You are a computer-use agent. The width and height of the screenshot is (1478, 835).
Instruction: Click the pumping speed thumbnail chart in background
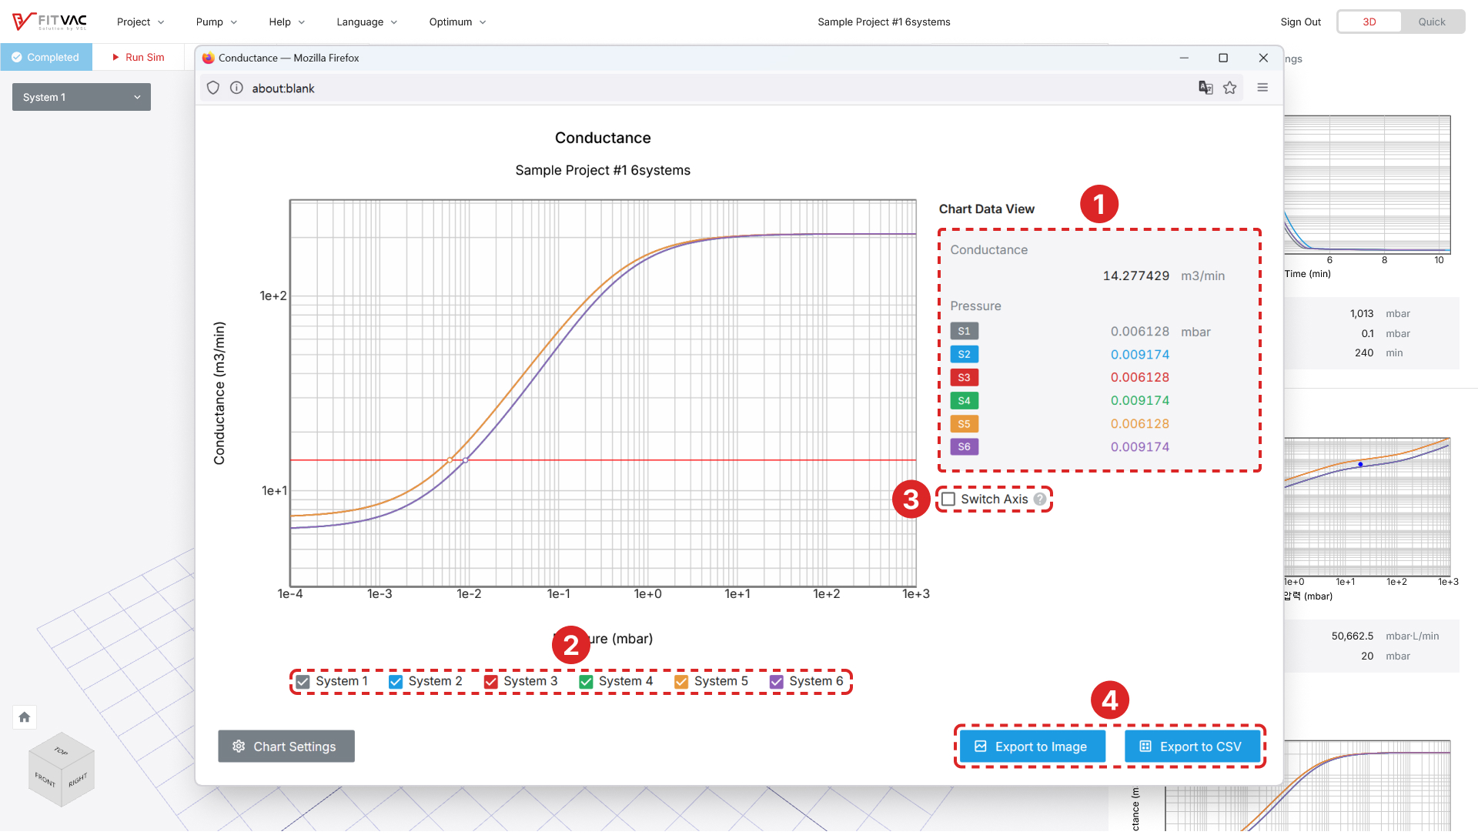point(1367,508)
